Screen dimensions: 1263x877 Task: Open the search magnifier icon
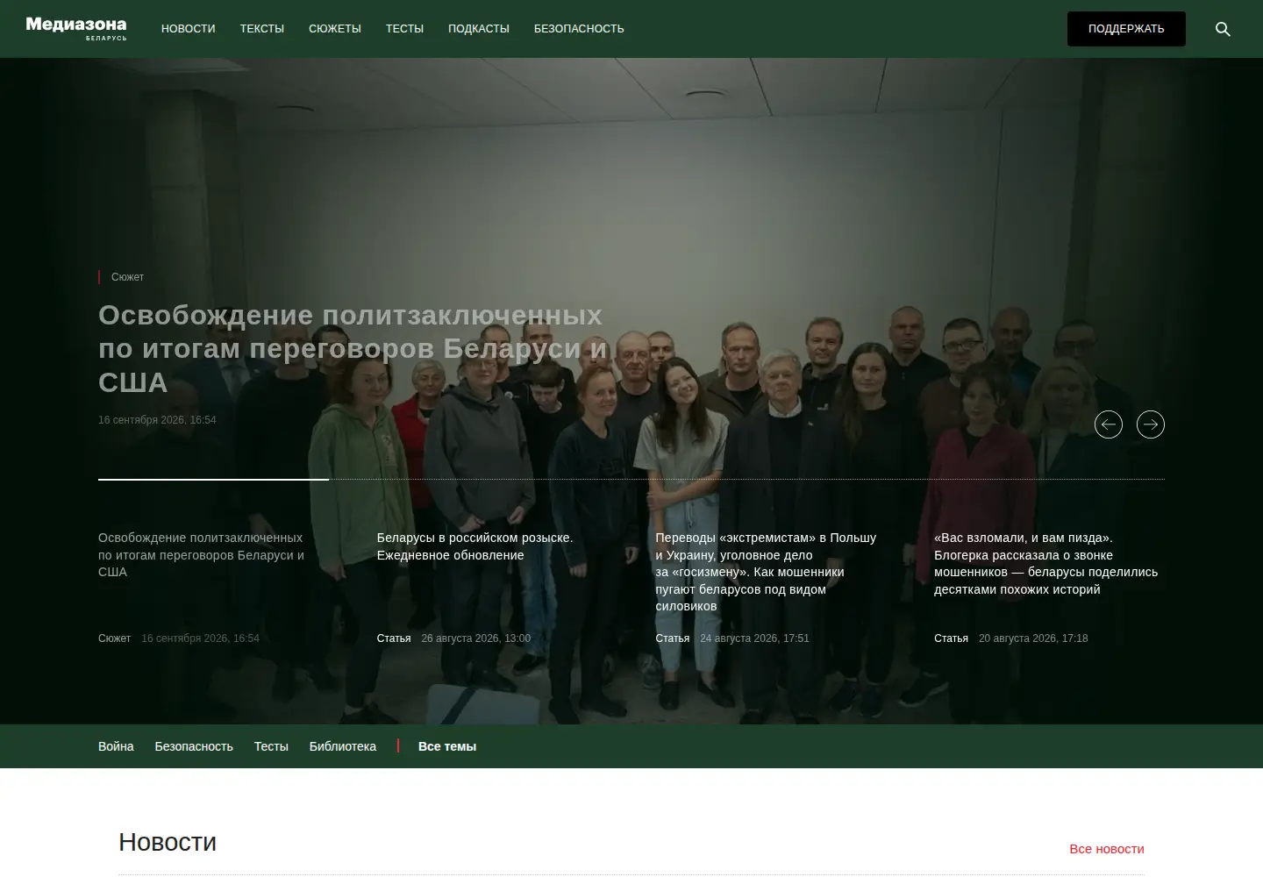[x=1223, y=29]
